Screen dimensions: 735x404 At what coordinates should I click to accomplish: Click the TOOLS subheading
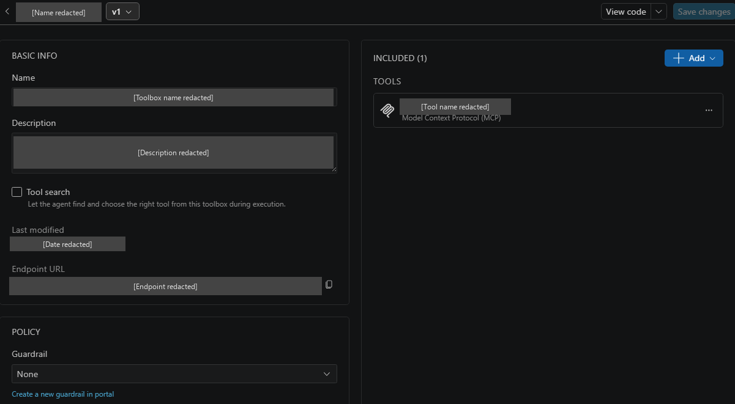387,81
